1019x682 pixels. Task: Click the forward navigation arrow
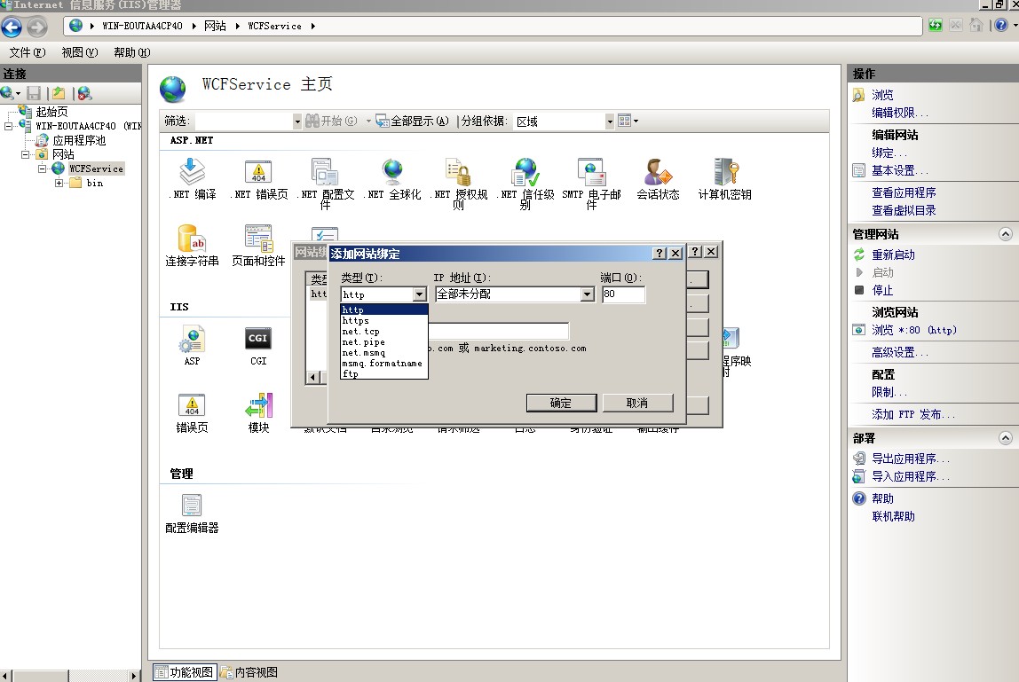(37, 27)
